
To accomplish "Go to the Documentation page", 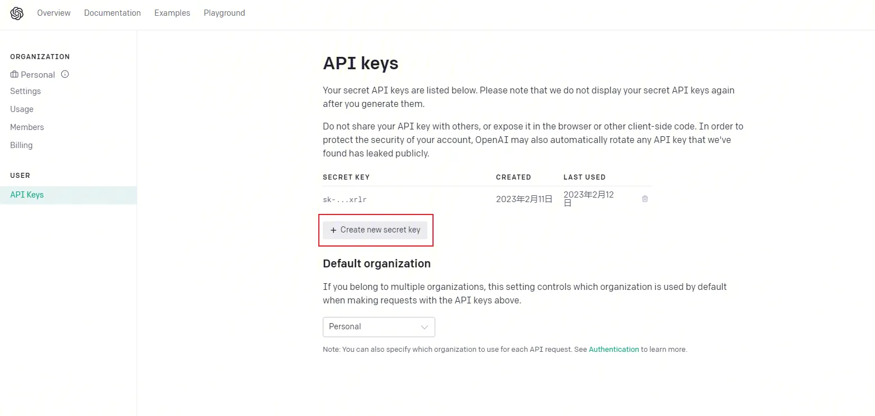I will (x=112, y=13).
